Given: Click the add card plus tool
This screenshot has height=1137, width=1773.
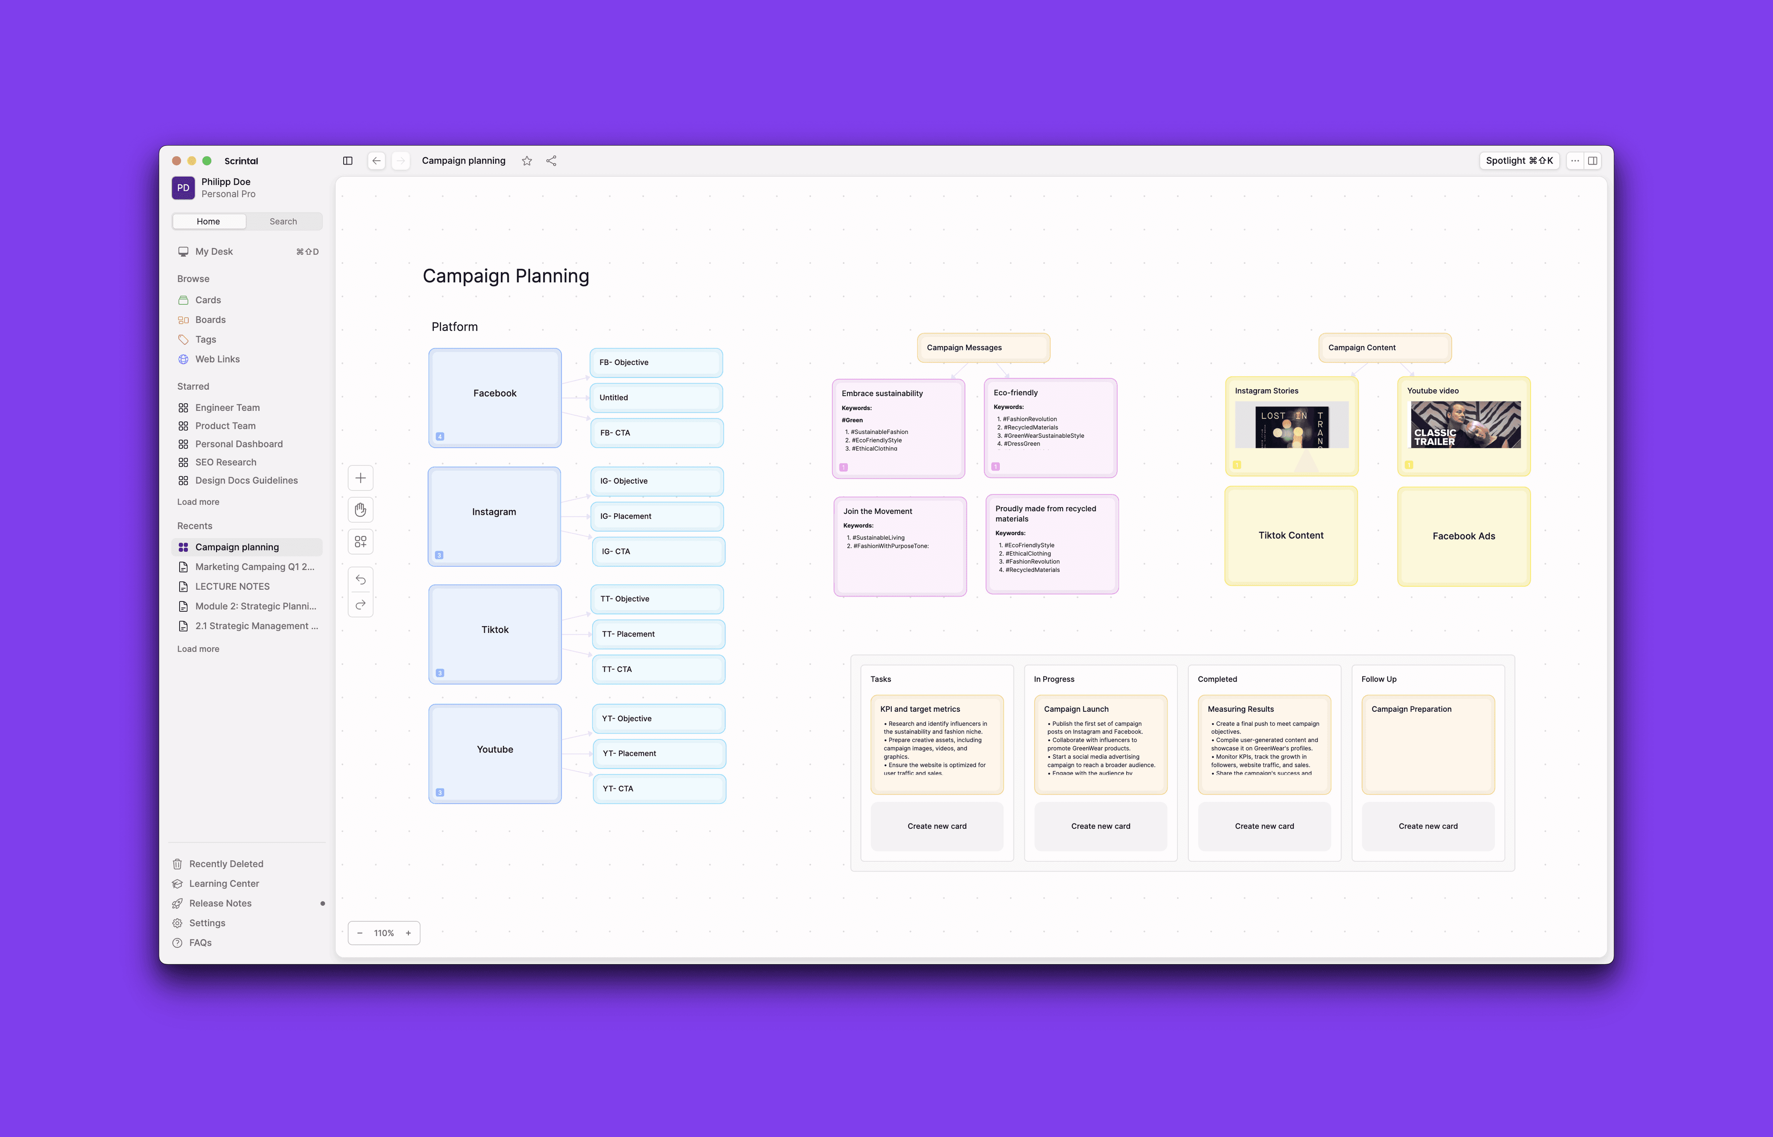Looking at the screenshot, I should [x=360, y=478].
